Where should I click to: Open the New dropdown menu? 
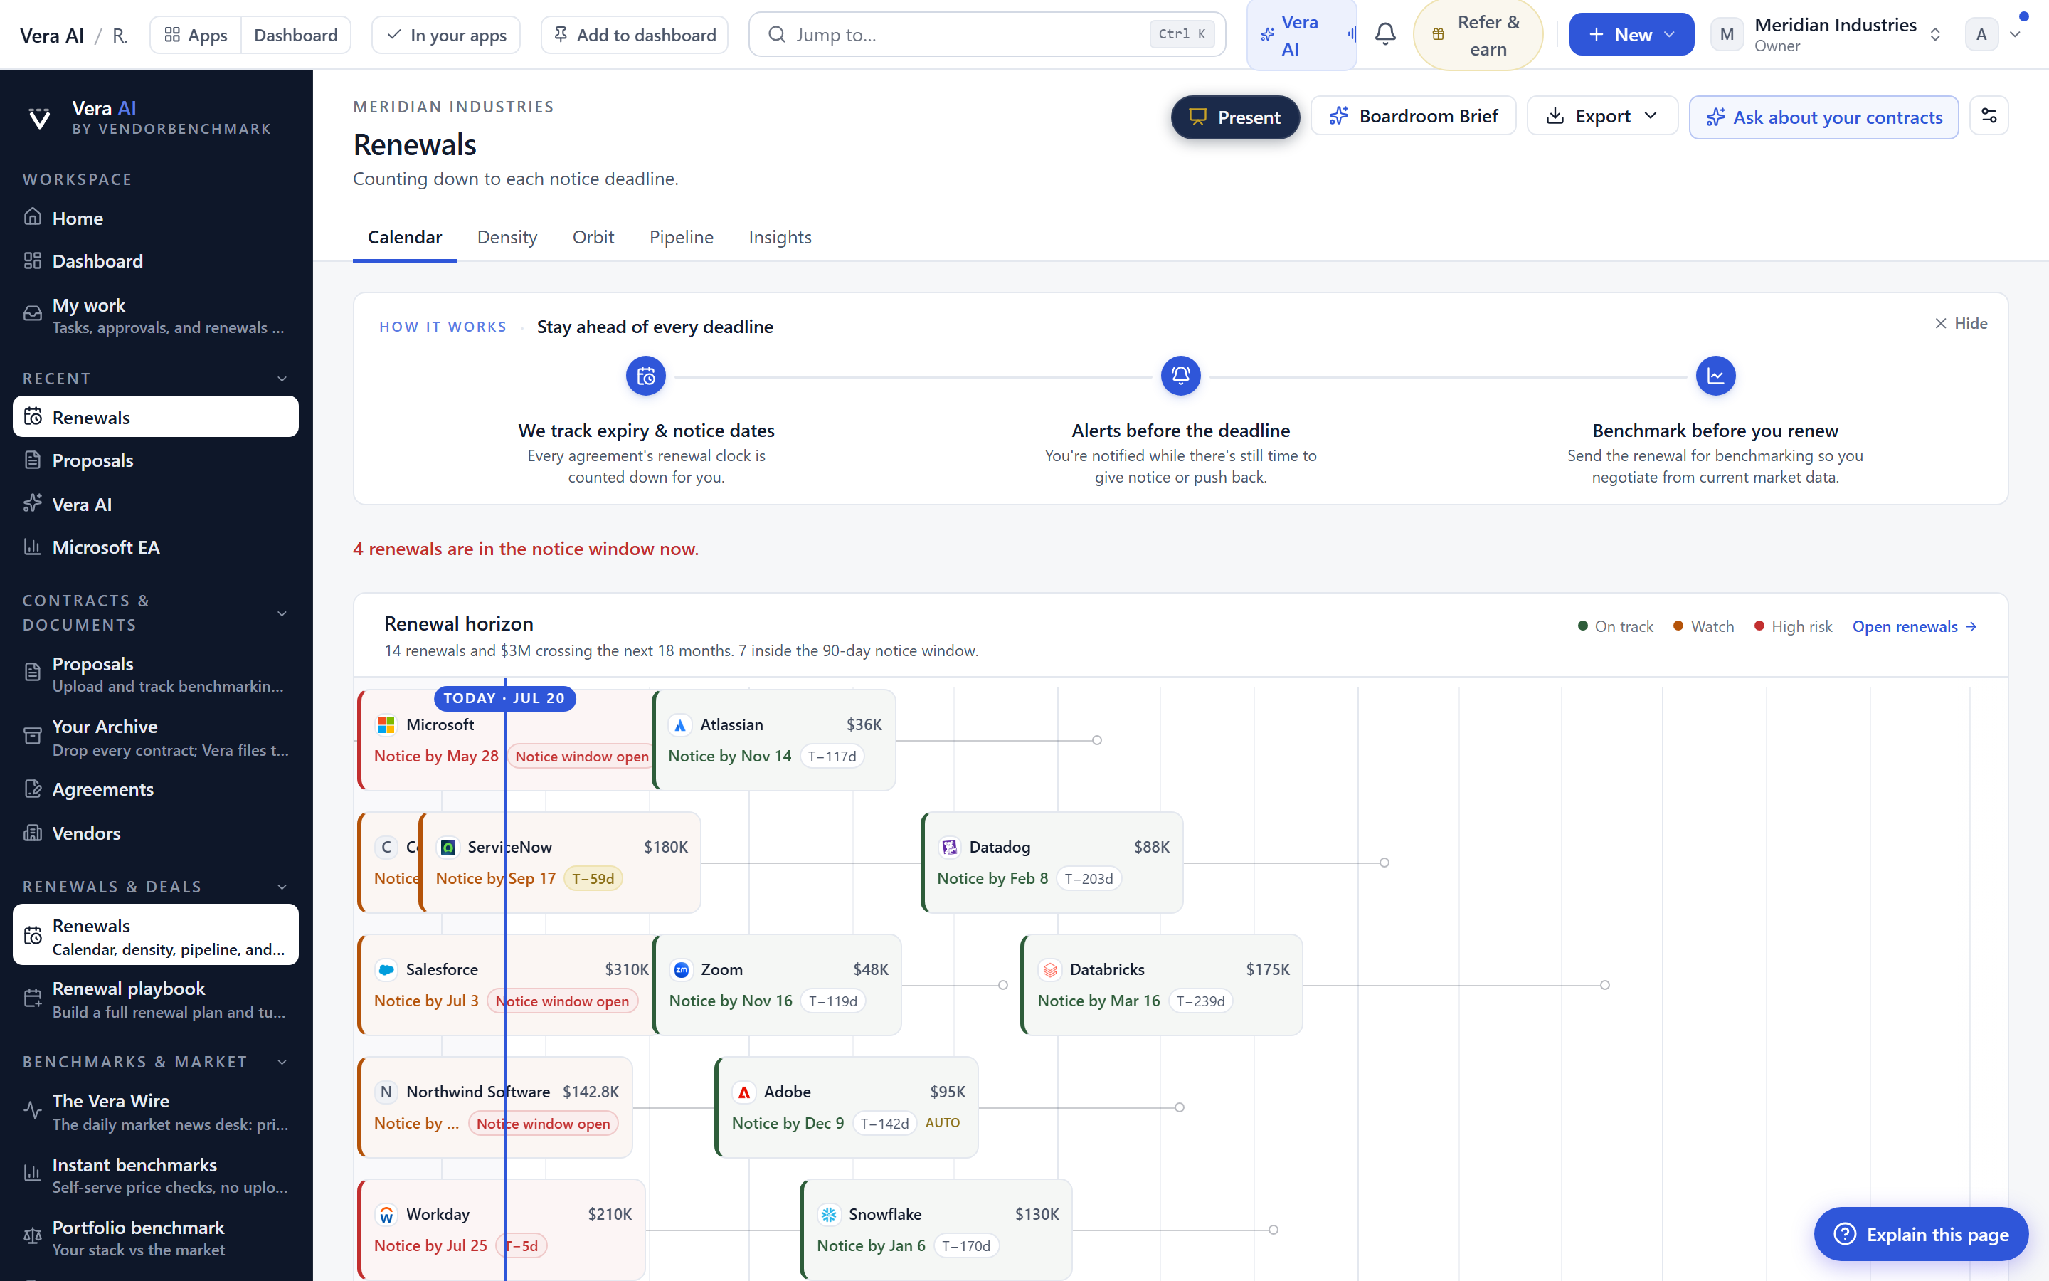[1631, 35]
